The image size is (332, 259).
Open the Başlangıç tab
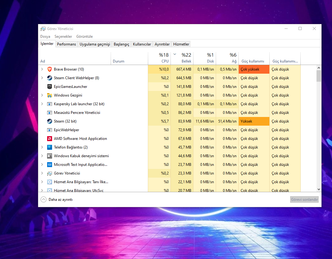coord(121,44)
